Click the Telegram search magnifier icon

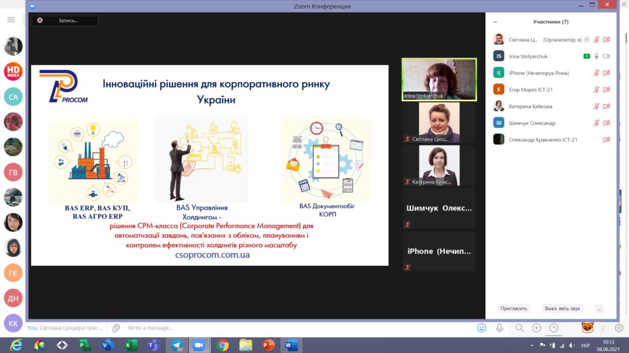tap(520, 328)
